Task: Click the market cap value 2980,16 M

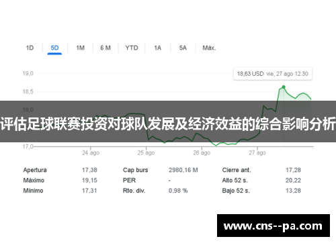Action: [183, 170]
